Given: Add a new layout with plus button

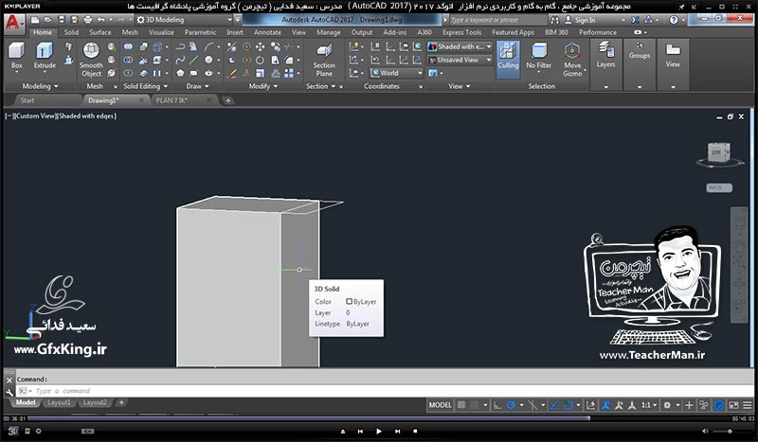Looking at the screenshot, I should [x=121, y=402].
